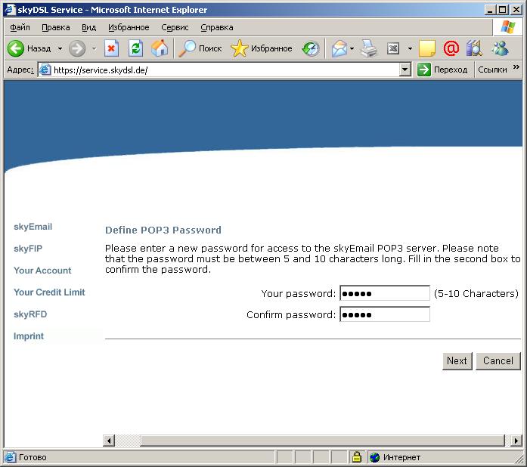Viewport: 527px width, 467px height.
Task: Open the yellow note Discuss icon
Action: pyautogui.click(x=427, y=48)
